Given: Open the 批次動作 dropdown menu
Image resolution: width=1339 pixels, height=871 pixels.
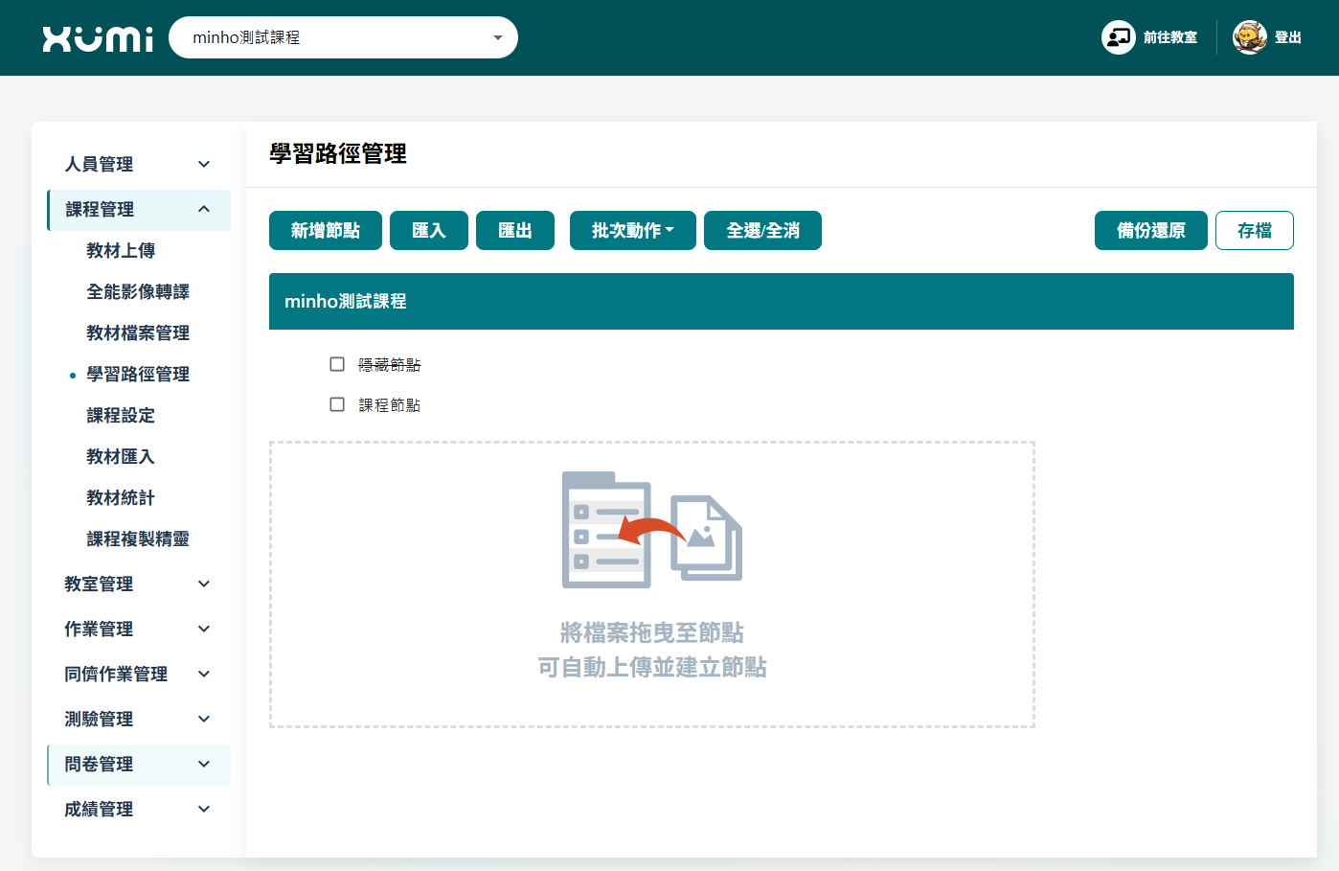Looking at the screenshot, I should point(632,231).
